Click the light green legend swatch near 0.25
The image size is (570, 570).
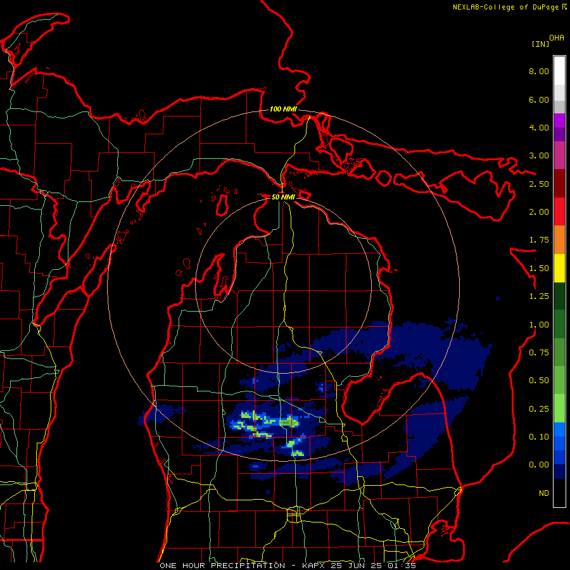(x=559, y=408)
